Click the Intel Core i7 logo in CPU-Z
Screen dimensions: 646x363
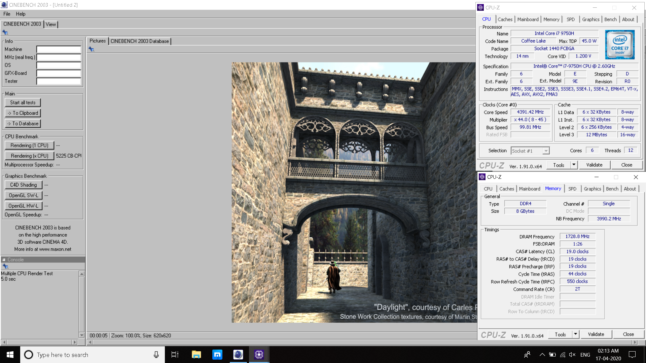pyautogui.click(x=620, y=45)
